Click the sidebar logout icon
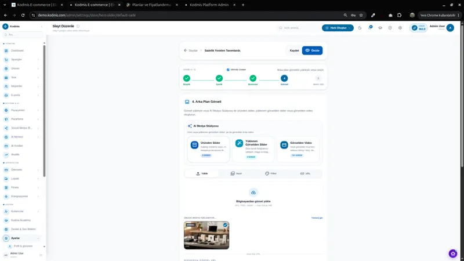Image resolution: width=464 pixels, height=261 pixels. 41,255
